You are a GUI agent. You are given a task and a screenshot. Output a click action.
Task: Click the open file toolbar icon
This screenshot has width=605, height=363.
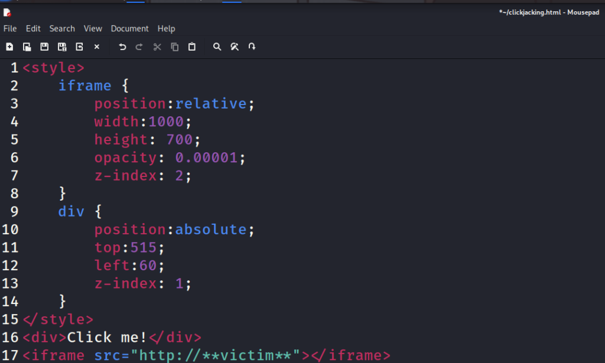(27, 47)
